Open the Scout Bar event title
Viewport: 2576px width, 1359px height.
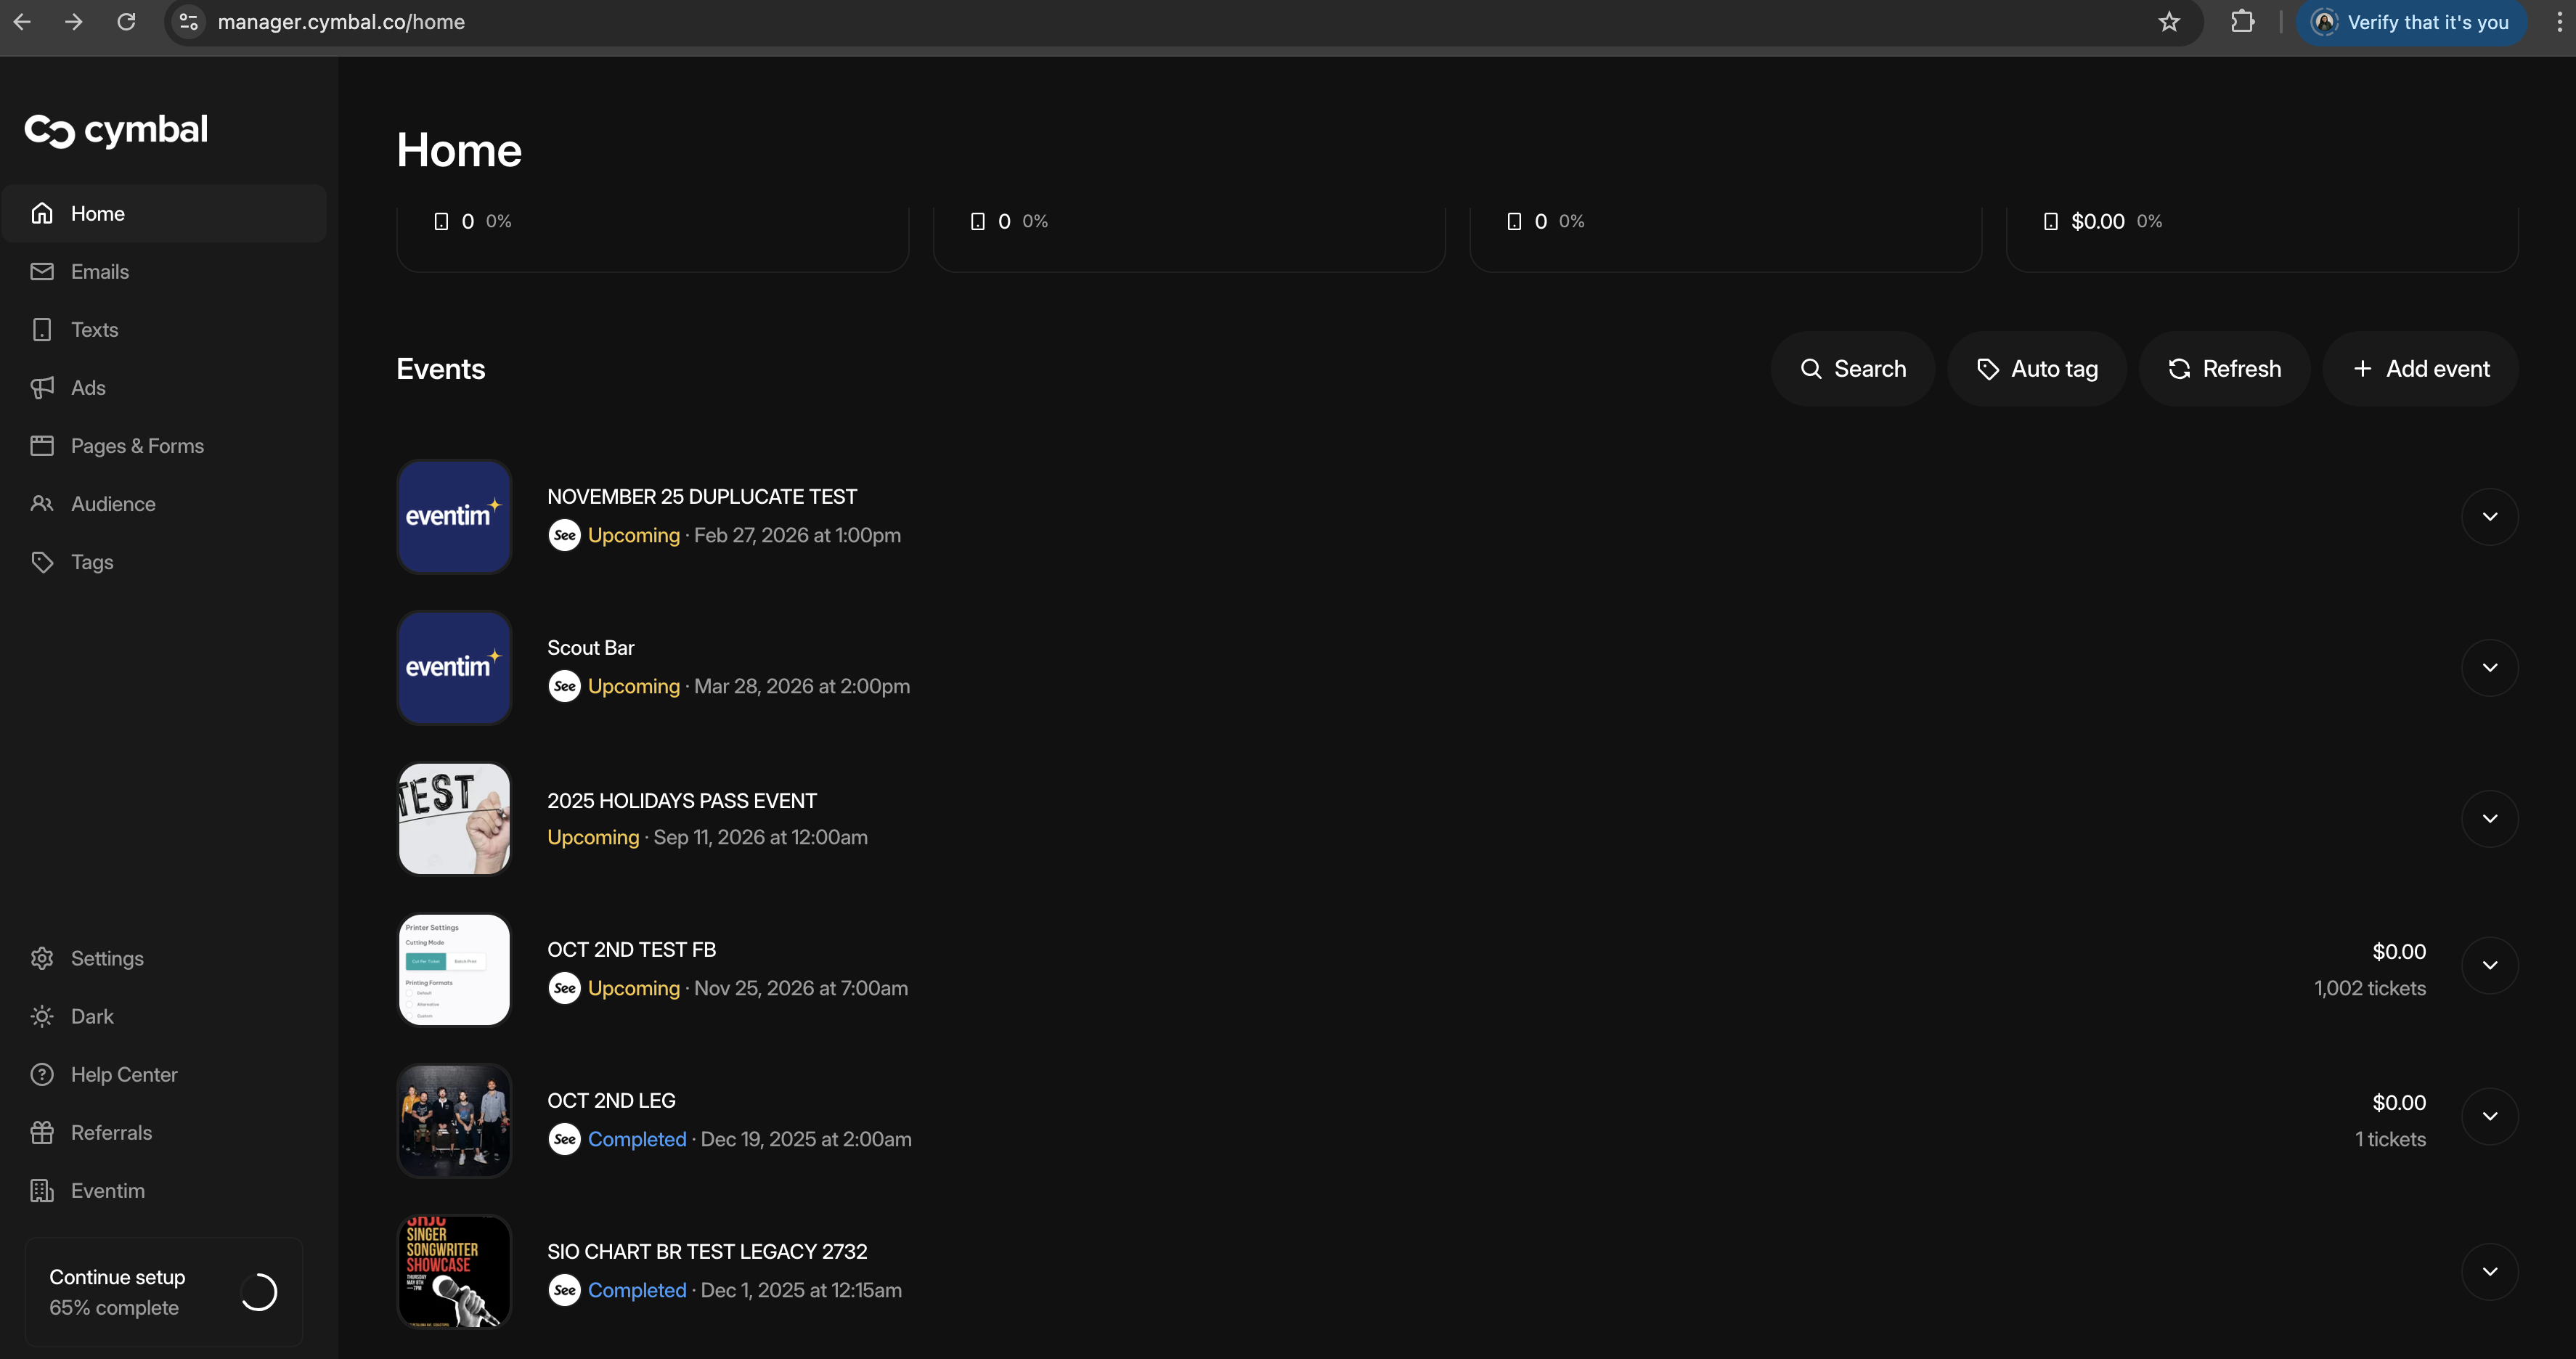click(591, 648)
